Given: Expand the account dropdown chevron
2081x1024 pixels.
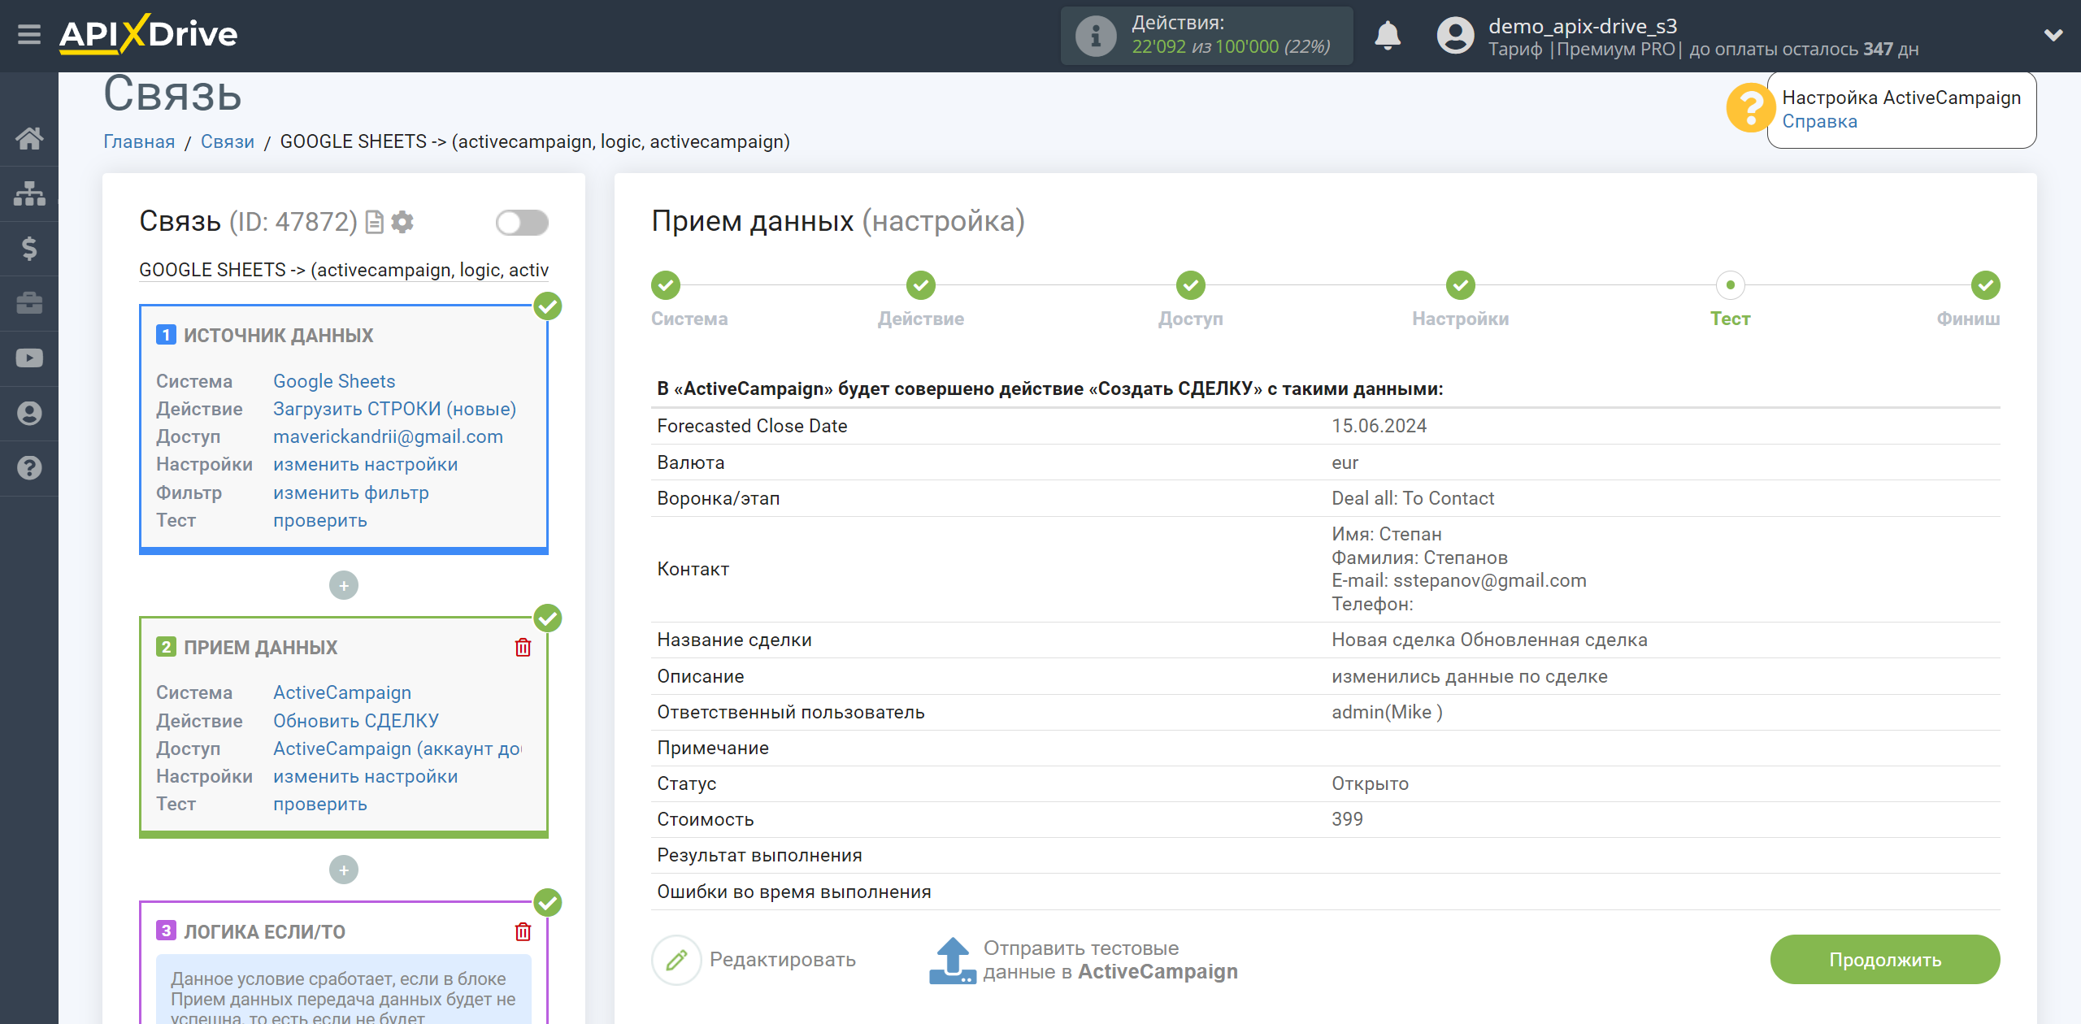Looking at the screenshot, I should 2053,35.
